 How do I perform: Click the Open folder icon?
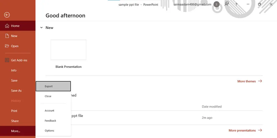click(7, 46)
